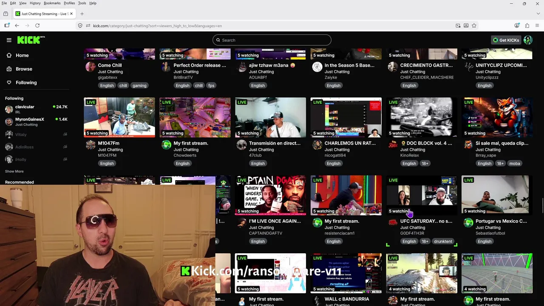Screen dimensions: 544x306
Task: Click nicogatti94 channel avatar
Action: [x=317, y=145]
